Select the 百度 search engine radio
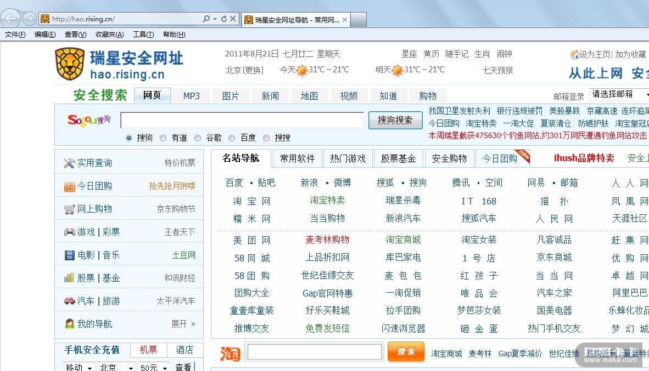 point(232,138)
